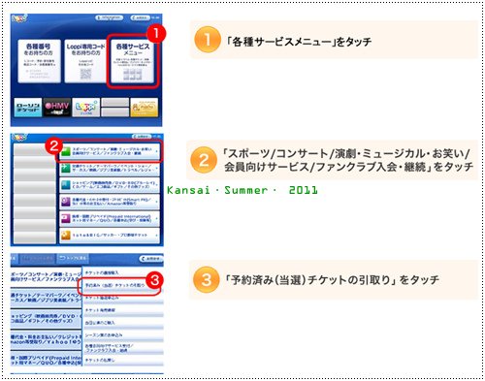Click the Prepaid International row on the third screen

(x=46, y=360)
